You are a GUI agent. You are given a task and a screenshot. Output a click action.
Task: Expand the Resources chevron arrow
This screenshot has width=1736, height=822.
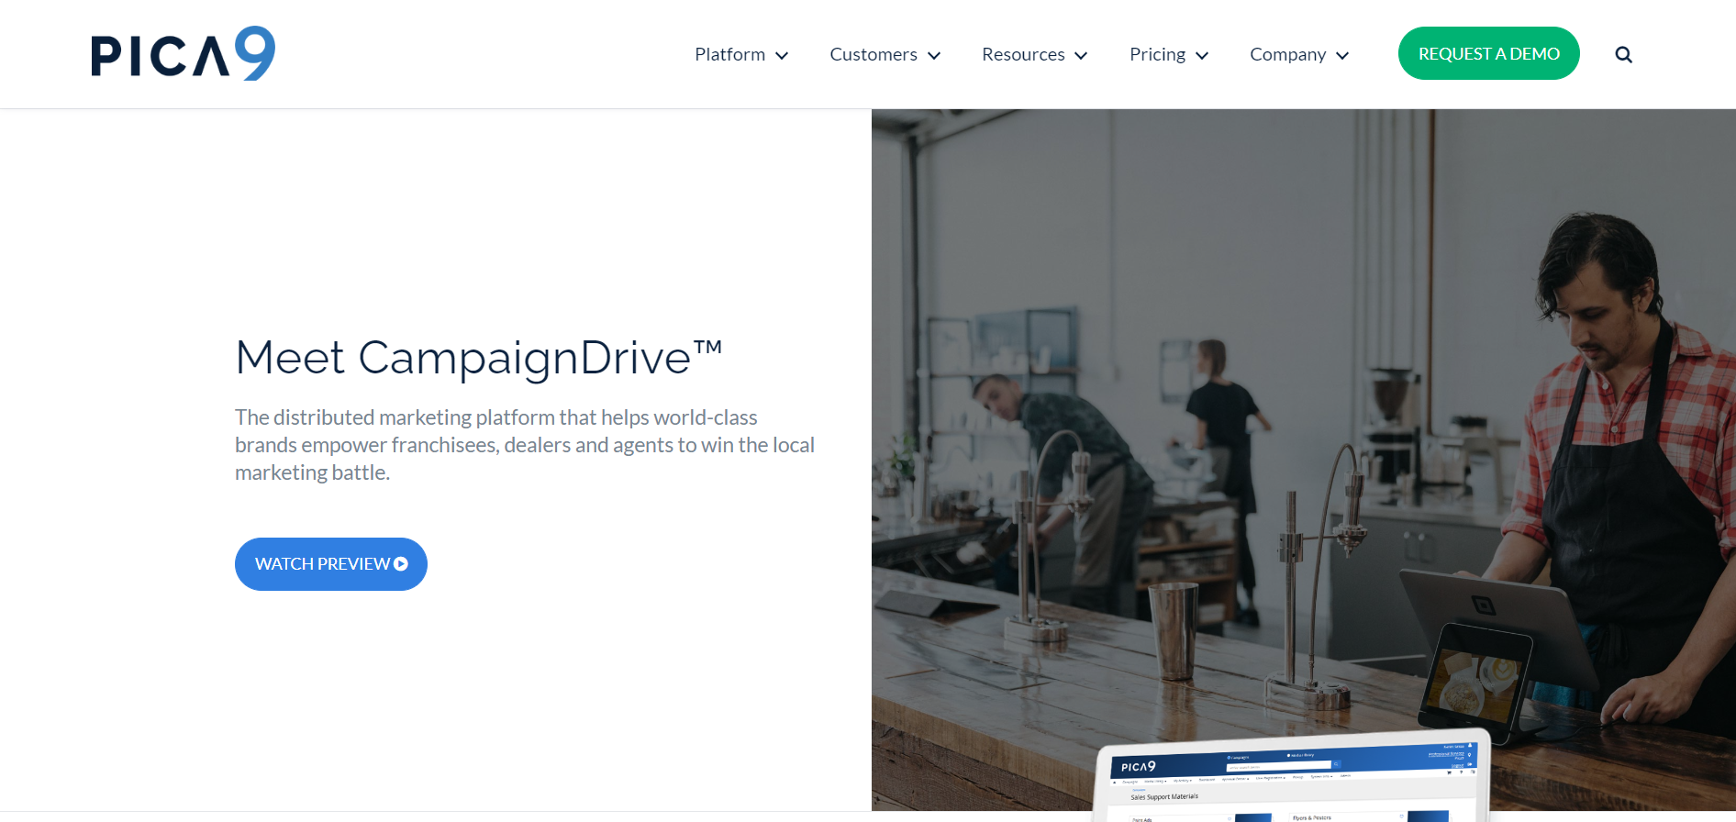click(1081, 56)
